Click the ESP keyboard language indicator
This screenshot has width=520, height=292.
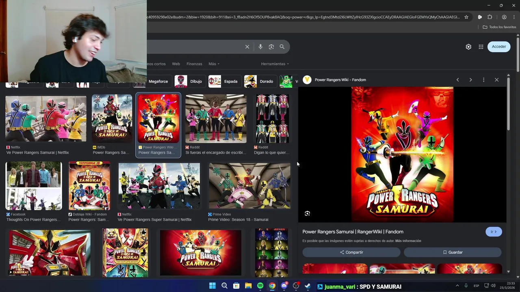(476, 286)
